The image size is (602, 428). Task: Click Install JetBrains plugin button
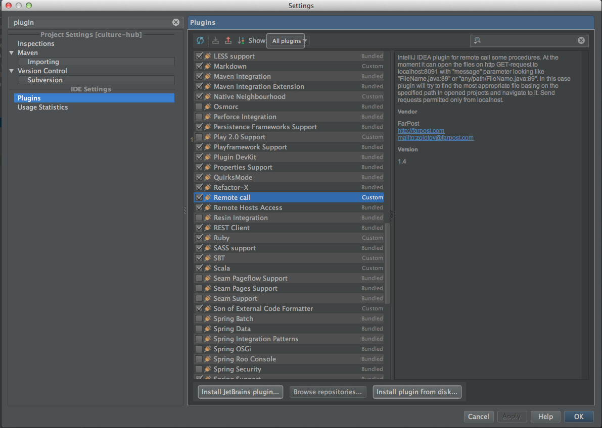[x=240, y=392]
